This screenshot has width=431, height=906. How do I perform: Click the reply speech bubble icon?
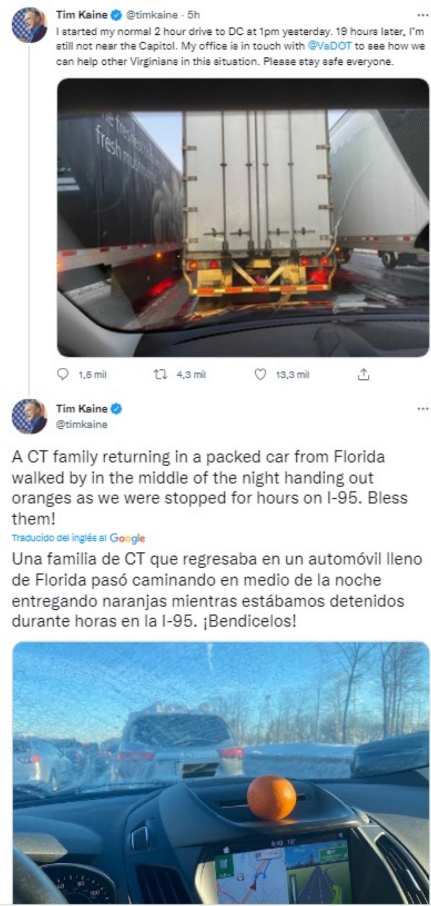pos(63,374)
